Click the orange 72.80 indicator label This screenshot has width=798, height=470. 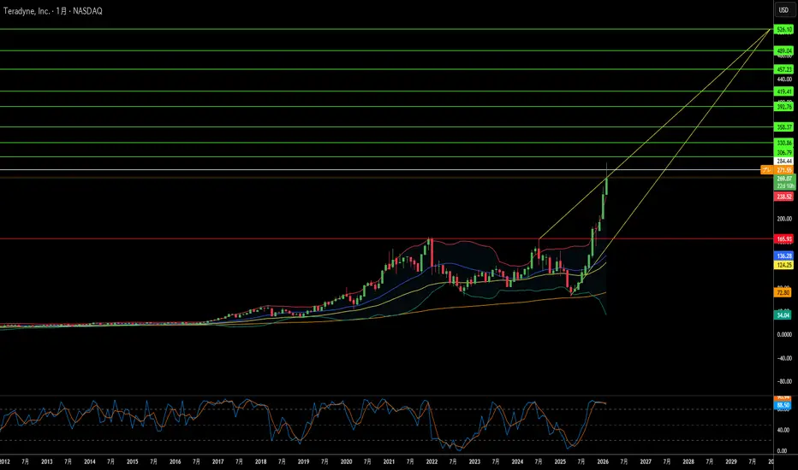click(783, 292)
